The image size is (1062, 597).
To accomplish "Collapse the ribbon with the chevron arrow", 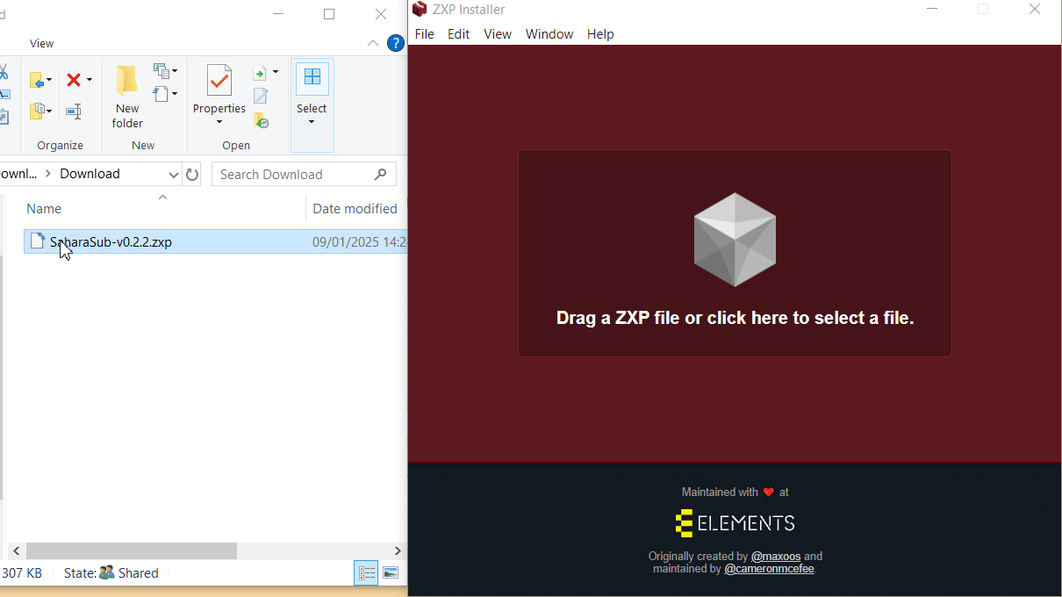I will coord(373,43).
